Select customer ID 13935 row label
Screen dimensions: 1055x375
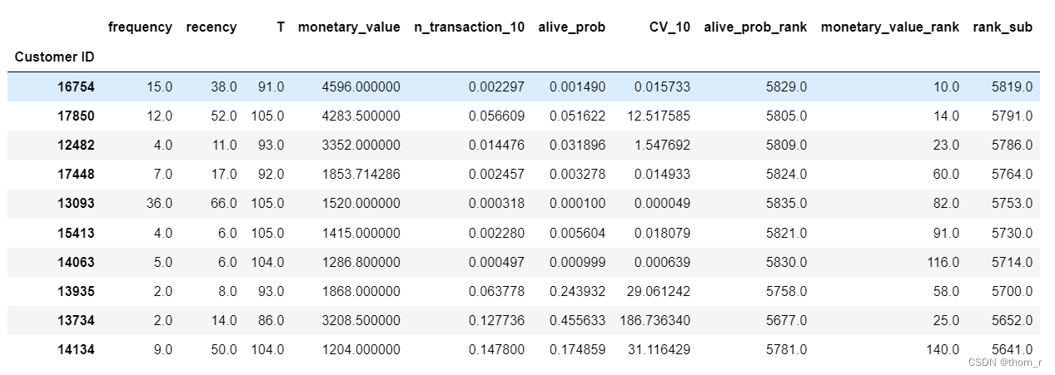coord(75,291)
